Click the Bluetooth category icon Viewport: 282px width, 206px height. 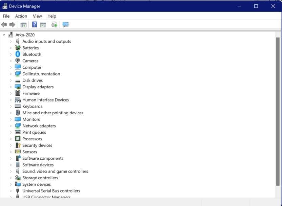point(18,54)
